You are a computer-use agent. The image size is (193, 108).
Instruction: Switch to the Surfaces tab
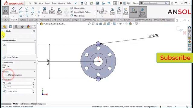[x=23, y=20]
